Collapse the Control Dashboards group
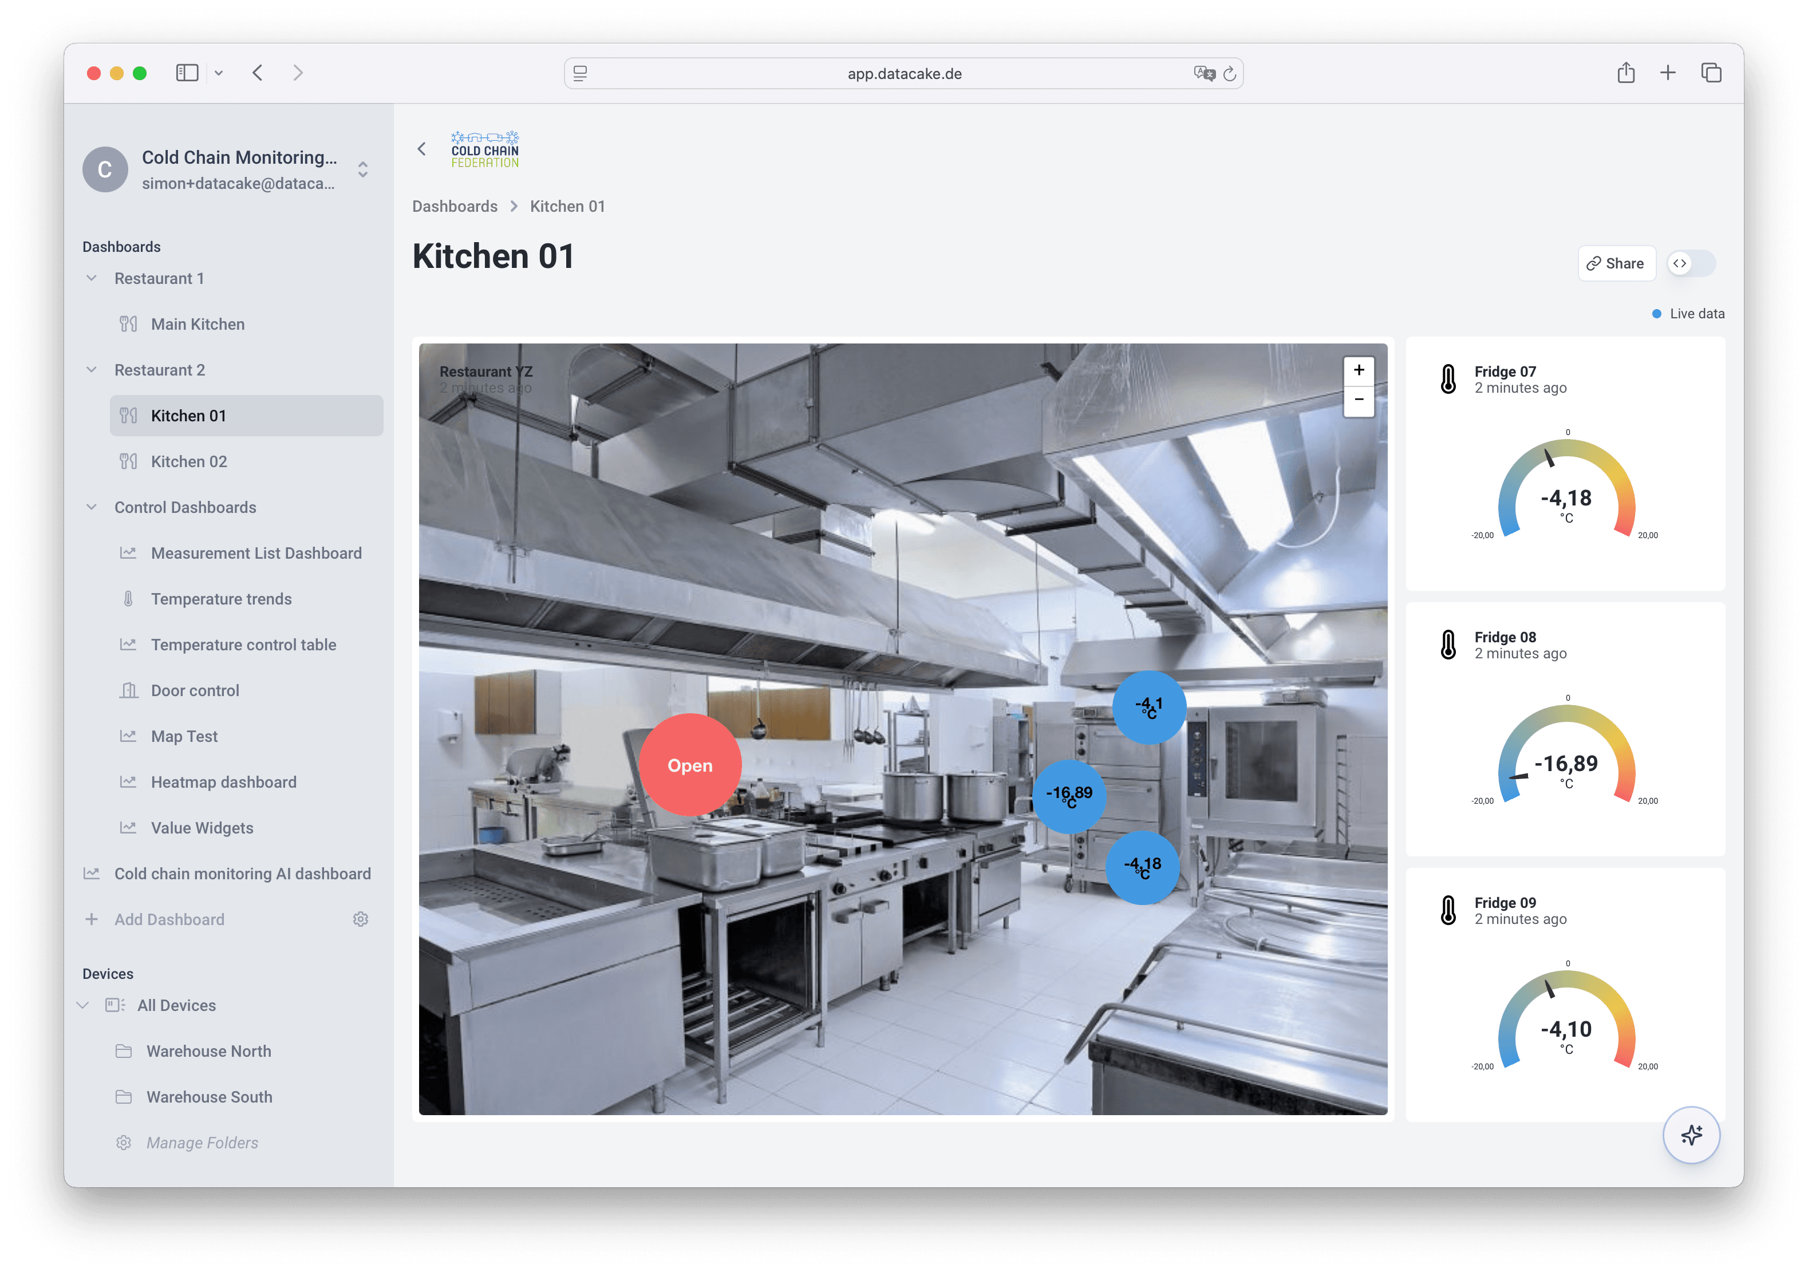 92,507
